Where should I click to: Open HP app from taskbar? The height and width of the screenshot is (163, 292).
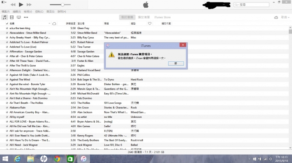point(44,159)
